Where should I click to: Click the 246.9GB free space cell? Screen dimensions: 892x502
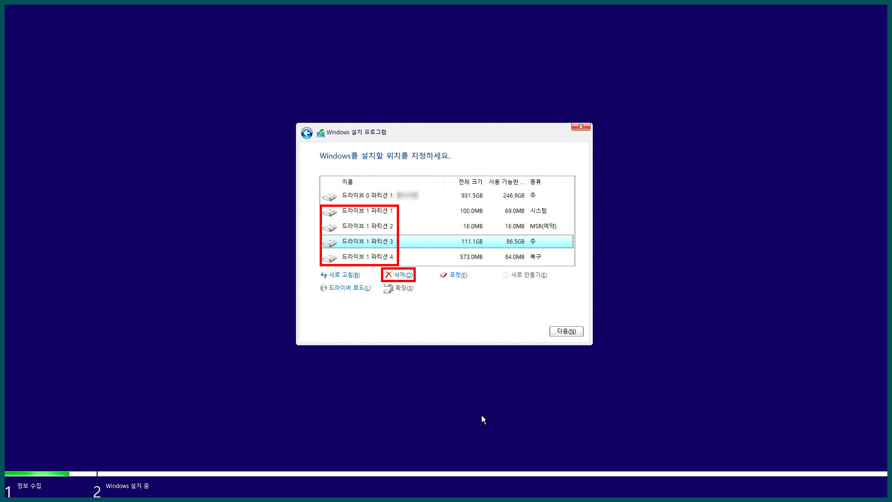[x=513, y=196]
